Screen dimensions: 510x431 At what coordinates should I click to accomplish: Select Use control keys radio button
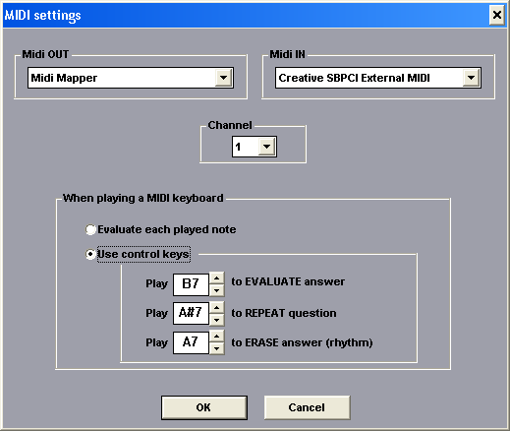tap(90, 254)
